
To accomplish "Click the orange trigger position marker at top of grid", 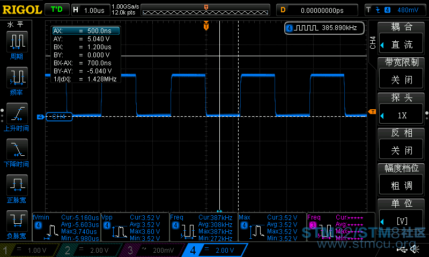I will [206, 26].
